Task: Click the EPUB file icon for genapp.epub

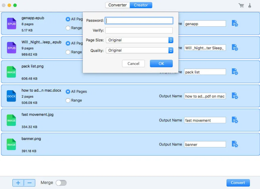Action: point(12,23)
